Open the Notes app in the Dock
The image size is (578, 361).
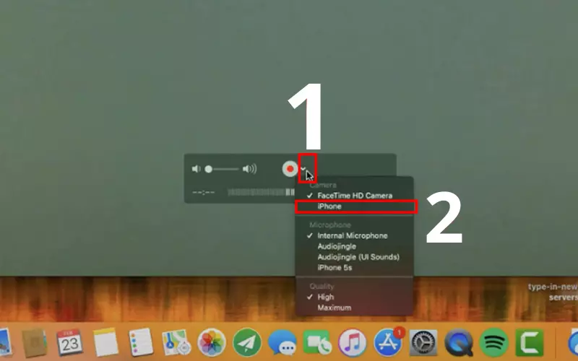(105, 342)
